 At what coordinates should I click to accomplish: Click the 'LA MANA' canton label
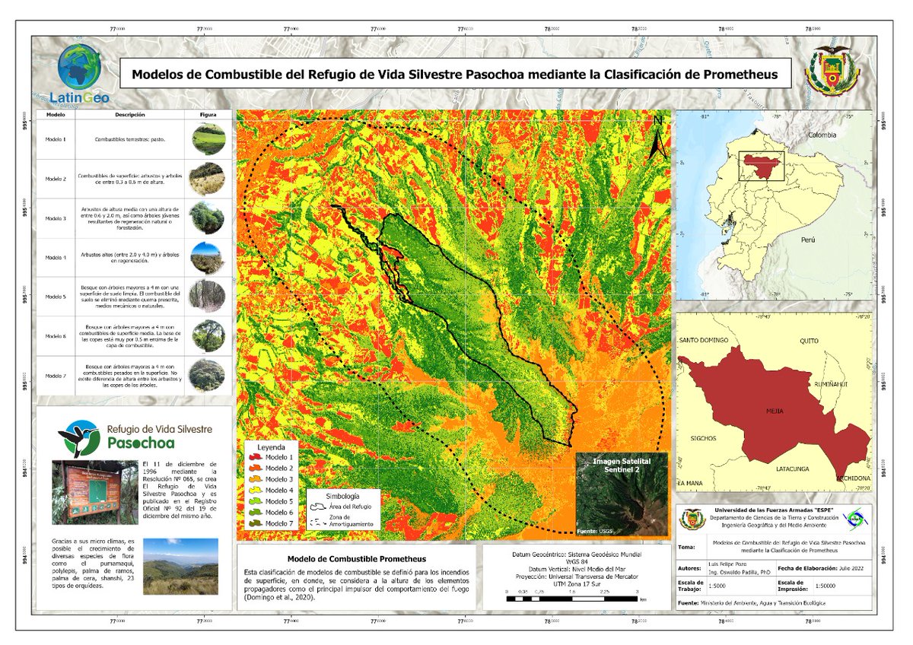pyautogui.click(x=692, y=483)
